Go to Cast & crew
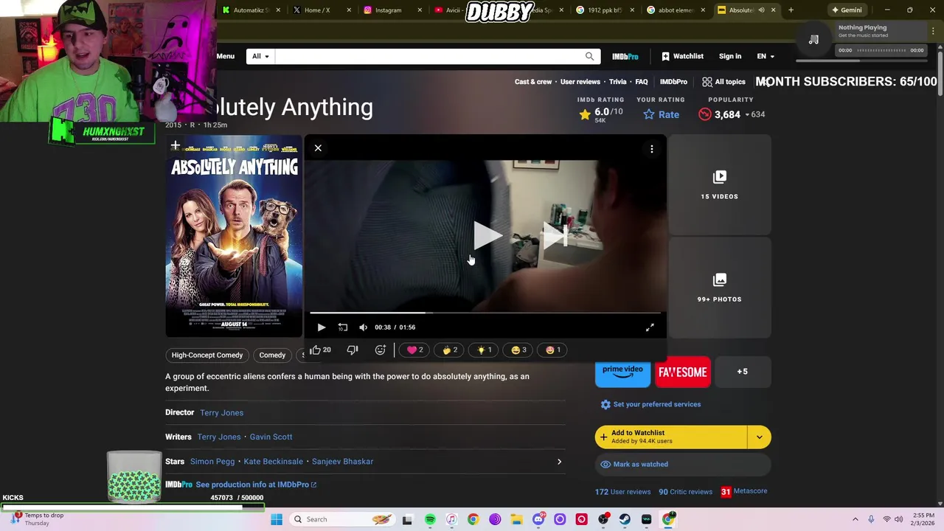Viewport: 944px width, 531px height. coord(533,82)
